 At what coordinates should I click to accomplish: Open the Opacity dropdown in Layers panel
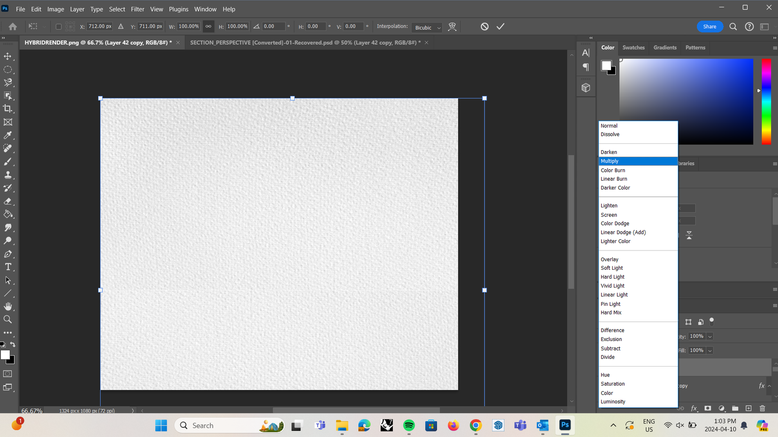[x=709, y=336]
